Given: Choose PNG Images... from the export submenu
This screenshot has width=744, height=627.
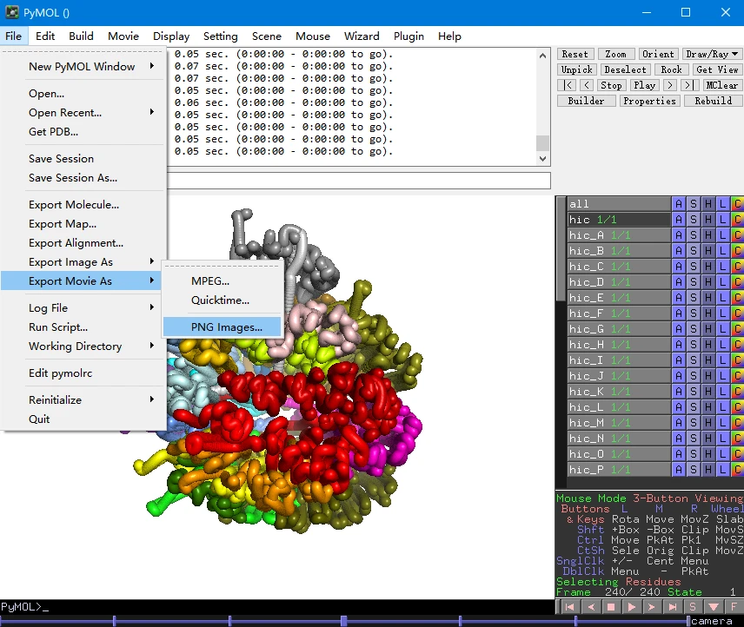Looking at the screenshot, I should (226, 327).
